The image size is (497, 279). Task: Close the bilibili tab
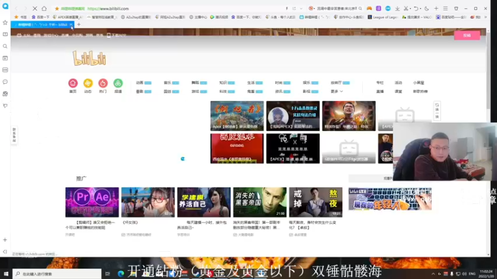pyautogui.click(x=71, y=24)
